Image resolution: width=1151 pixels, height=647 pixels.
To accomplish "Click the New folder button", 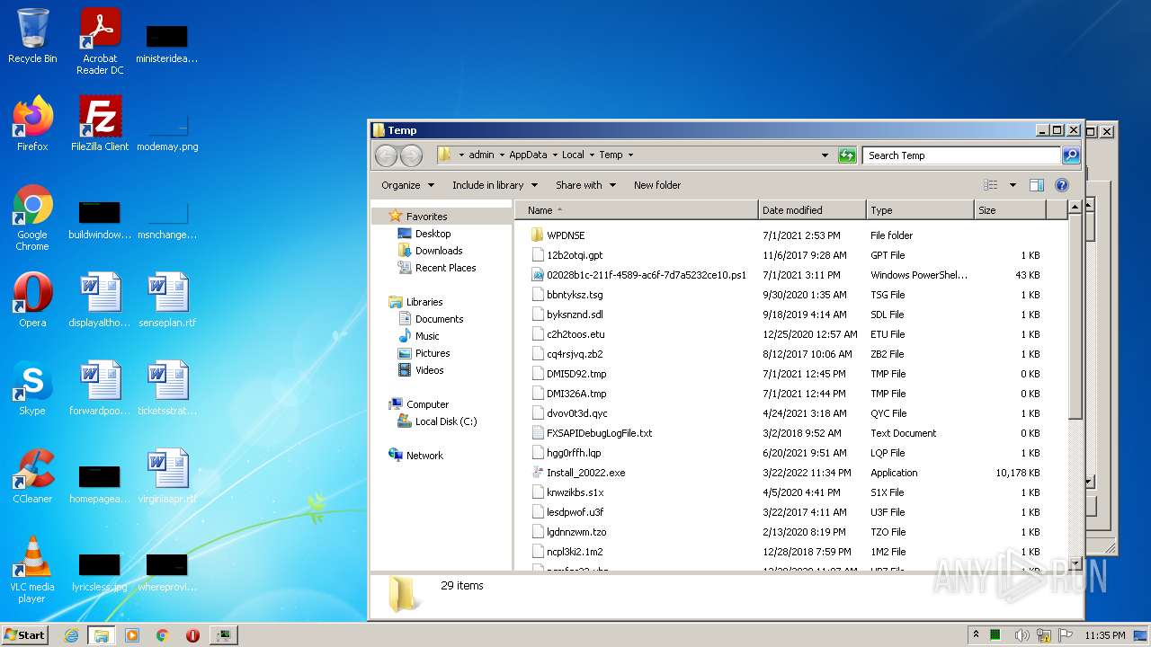I will (x=657, y=185).
